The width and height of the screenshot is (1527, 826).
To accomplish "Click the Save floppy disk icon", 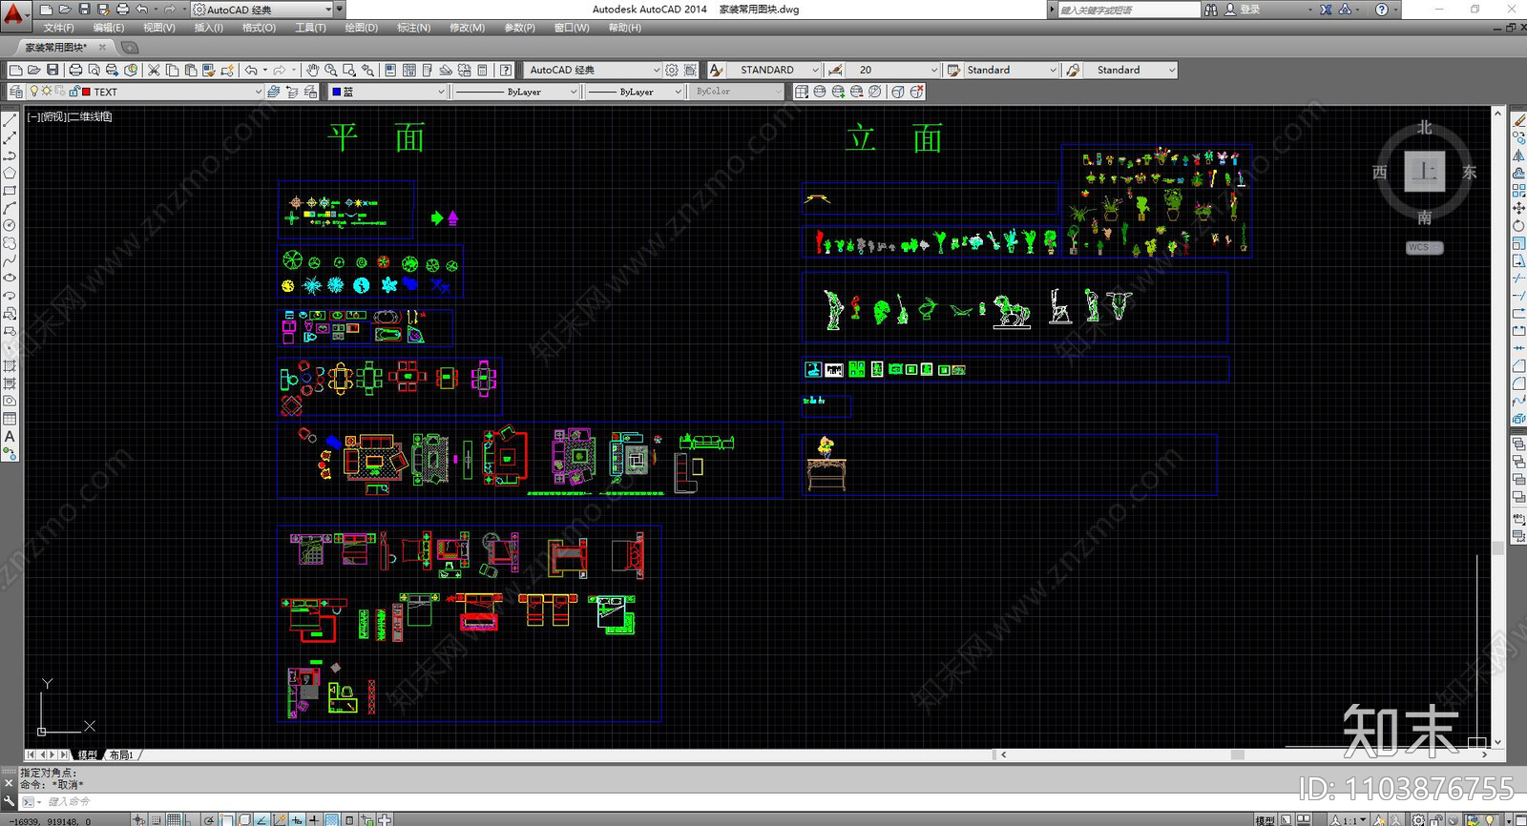I will (x=52, y=71).
